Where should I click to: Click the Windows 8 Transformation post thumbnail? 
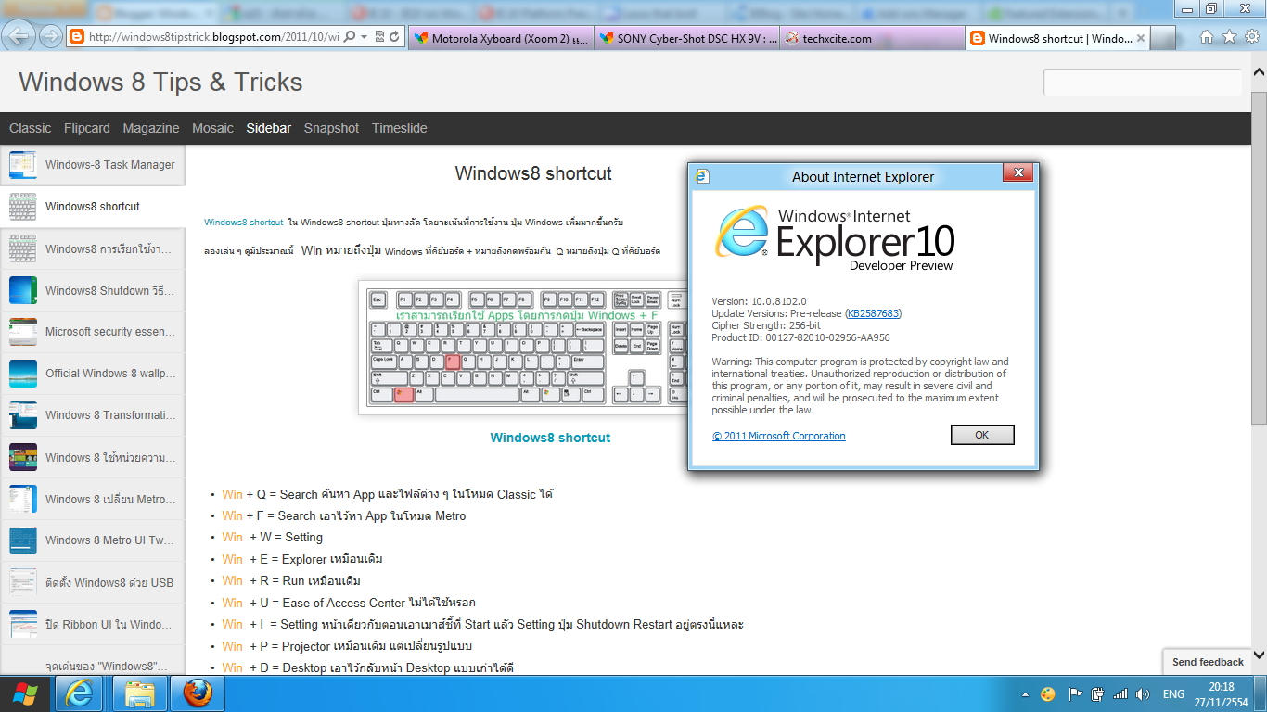pos(23,415)
